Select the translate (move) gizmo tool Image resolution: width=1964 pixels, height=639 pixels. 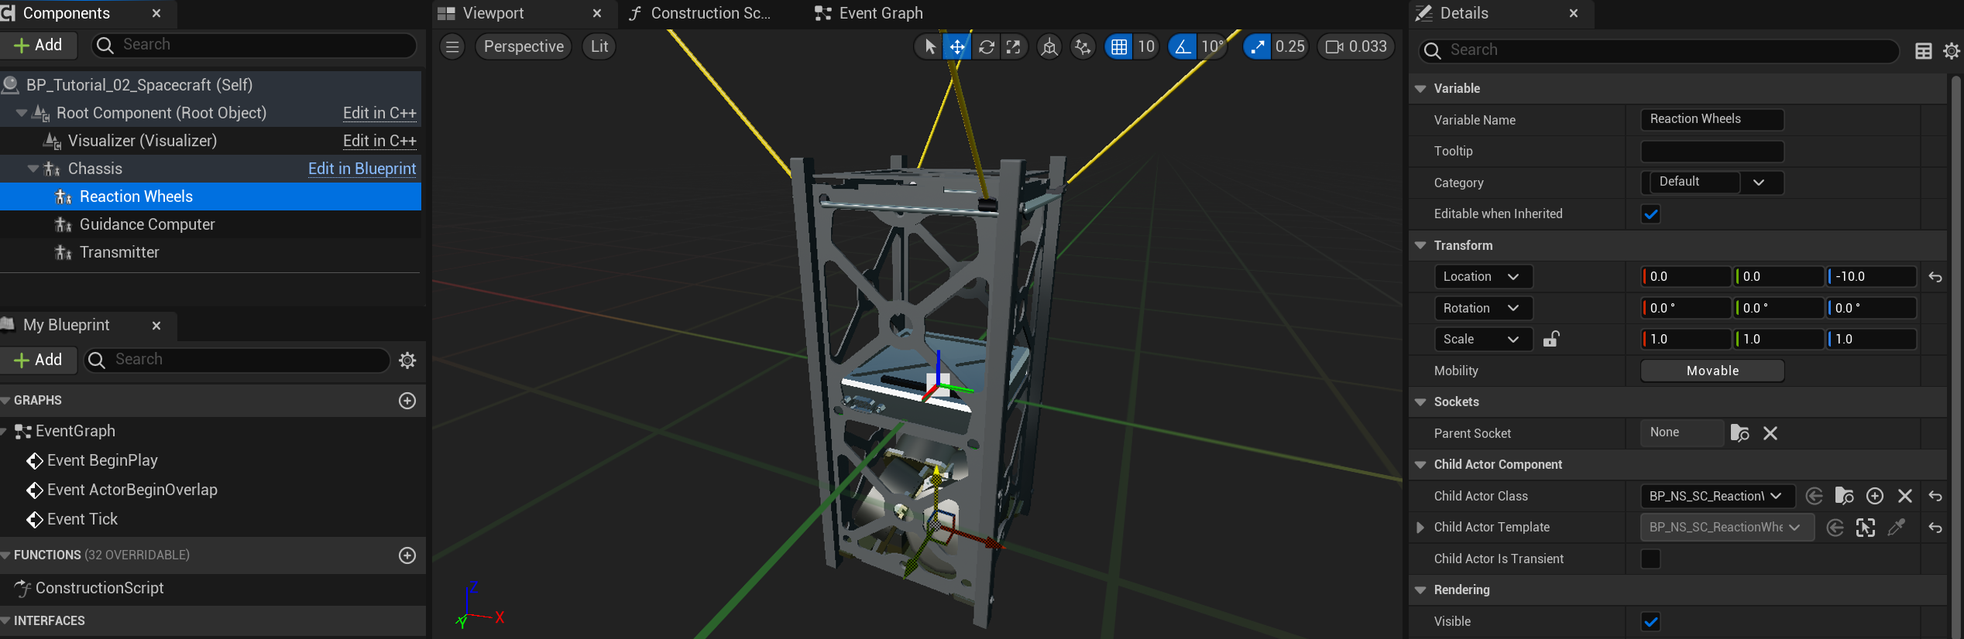[x=957, y=47]
